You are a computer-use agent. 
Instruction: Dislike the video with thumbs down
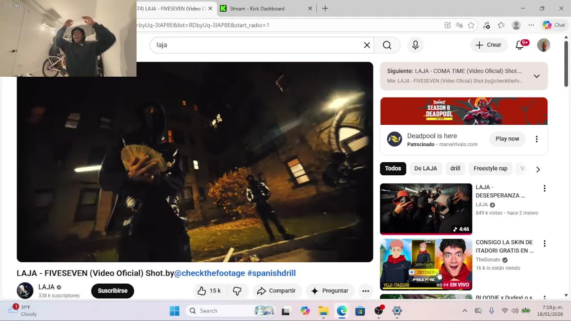[237, 291]
